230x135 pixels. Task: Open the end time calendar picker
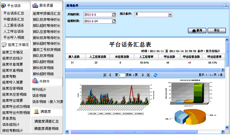(114, 21)
